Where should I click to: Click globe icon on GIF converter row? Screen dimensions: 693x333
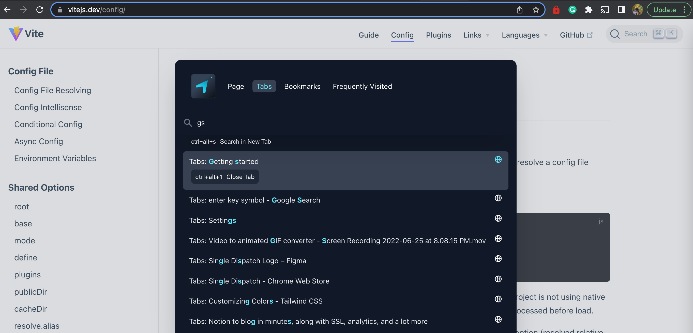[498, 239]
